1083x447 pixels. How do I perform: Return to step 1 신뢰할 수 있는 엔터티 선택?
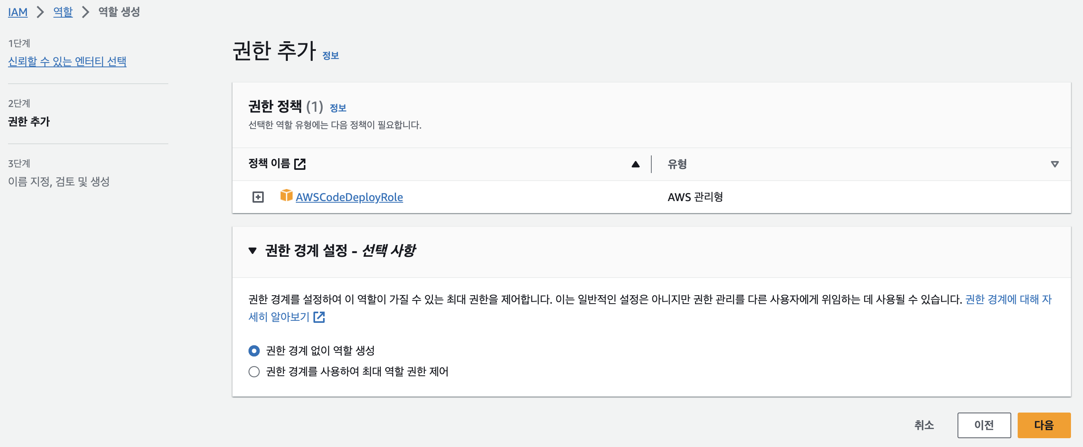click(x=67, y=61)
